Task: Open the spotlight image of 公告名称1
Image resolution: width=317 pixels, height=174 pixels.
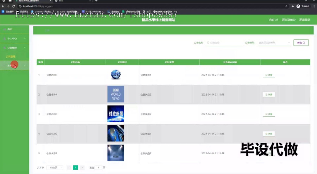Action: 116,153
